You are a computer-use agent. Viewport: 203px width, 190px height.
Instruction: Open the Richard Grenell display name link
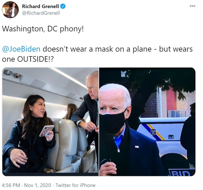coord(40,6)
